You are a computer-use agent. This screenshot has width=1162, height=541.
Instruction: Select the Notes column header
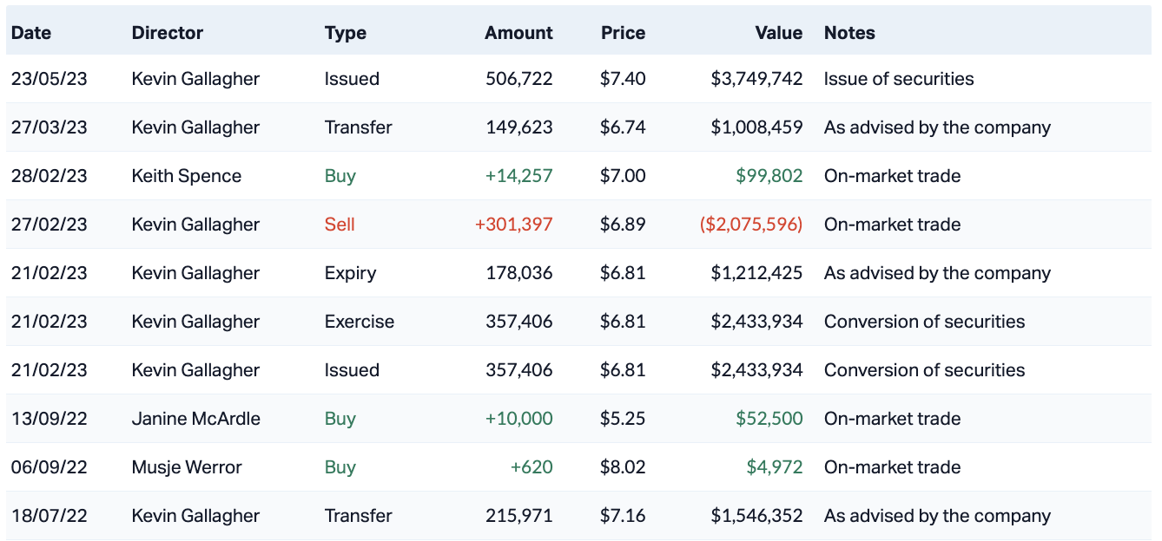(x=849, y=33)
